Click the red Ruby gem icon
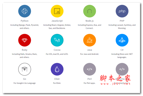Screen dimensions: 143x96 tap(24, 40)
